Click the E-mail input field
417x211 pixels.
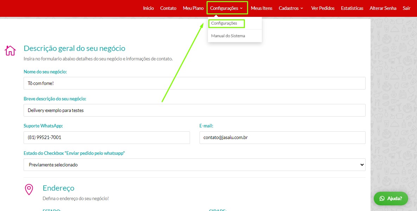point(282,138)
